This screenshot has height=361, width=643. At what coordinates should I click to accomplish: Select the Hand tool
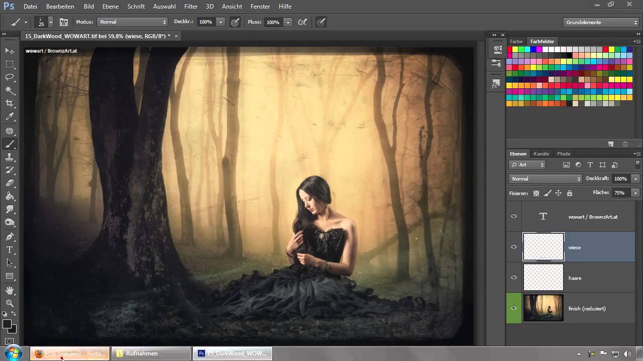(10, 290)
